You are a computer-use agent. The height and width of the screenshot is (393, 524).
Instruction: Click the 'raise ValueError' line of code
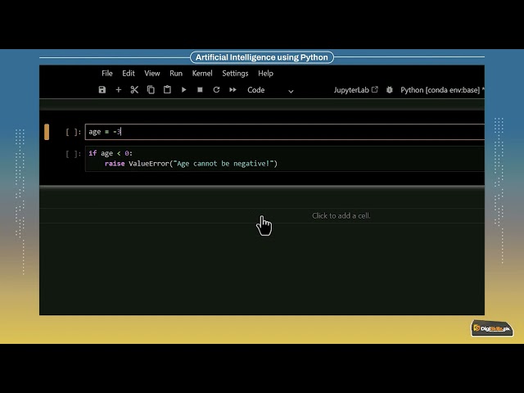[x=191, y=164]
